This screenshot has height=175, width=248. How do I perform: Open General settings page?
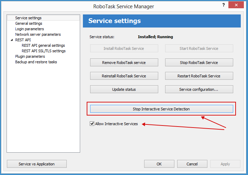[29, 23]
